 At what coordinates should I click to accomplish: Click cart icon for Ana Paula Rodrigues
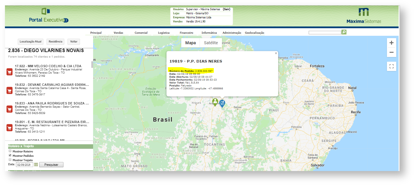point(9,109)
